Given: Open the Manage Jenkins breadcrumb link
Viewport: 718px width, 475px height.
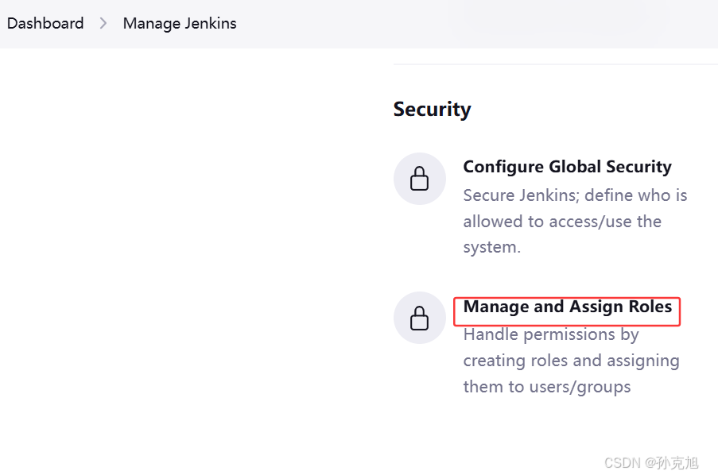Looking at the screenshot, I should (180, 23).
